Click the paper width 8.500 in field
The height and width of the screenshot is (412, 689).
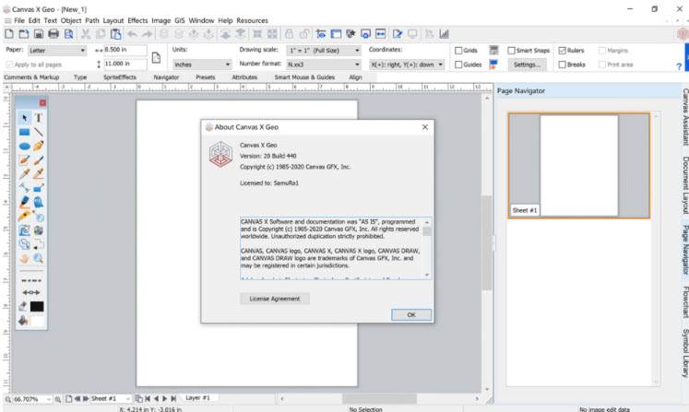(x=125, y=50)
